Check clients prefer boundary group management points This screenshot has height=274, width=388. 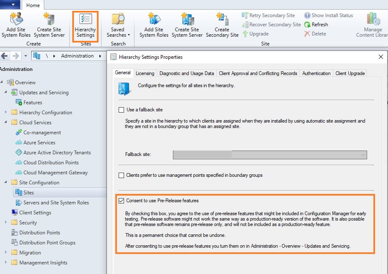click(x=121, y=176)
